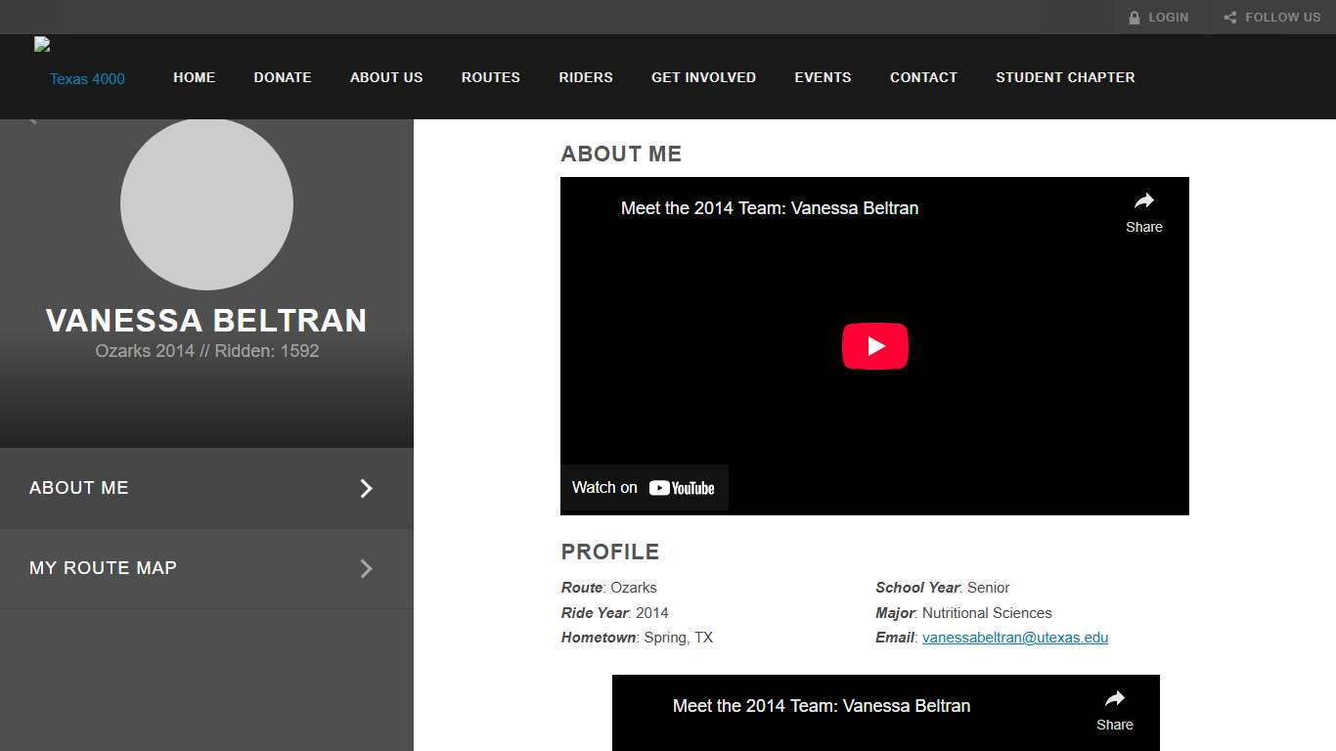Open Watch on YouTube
The image size is (1336, 751).
[x=643, y=487]
